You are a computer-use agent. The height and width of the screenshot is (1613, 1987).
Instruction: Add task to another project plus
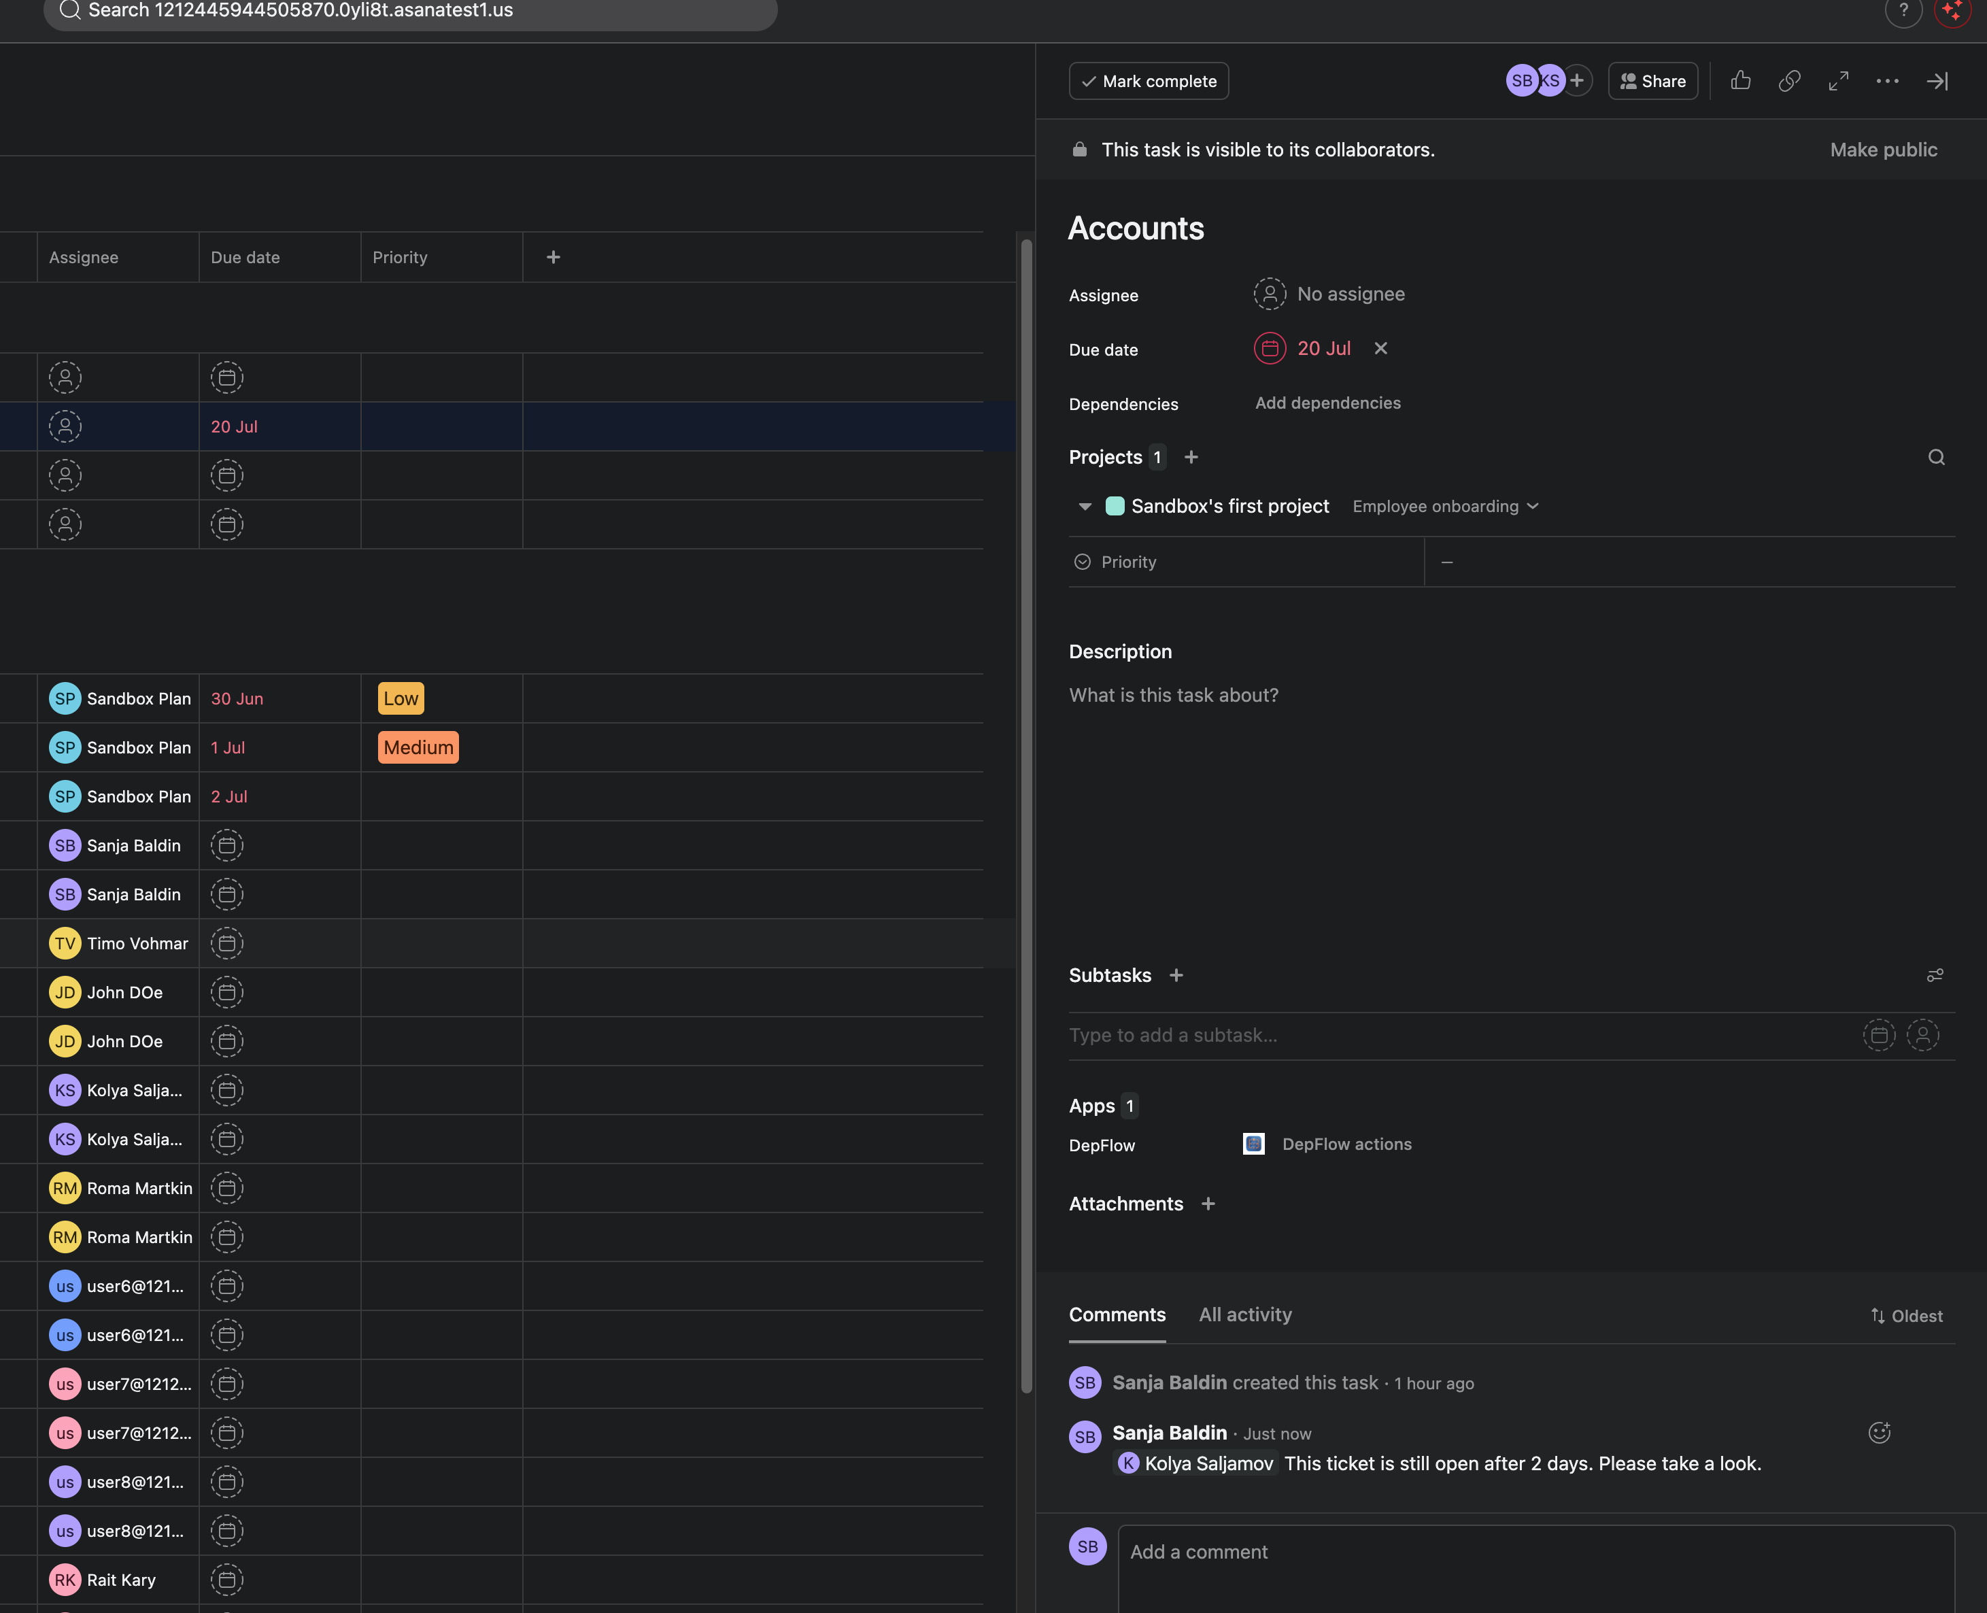click(x=1191, y=457)
